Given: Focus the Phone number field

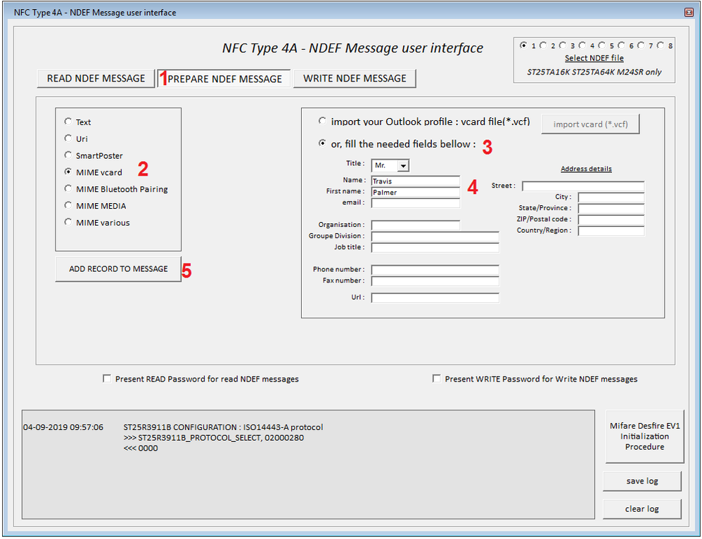Looking at the screenshot, I should 435,270.
